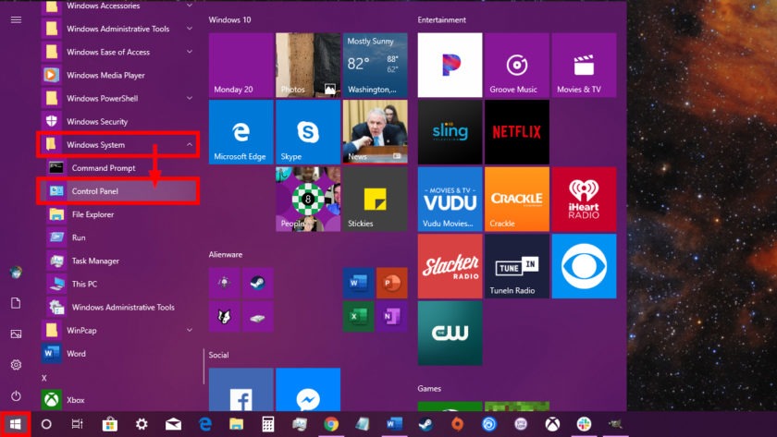Open Cortana circle on taskbar
This screenshot has height=437, width=777.
tap(46, 424)
